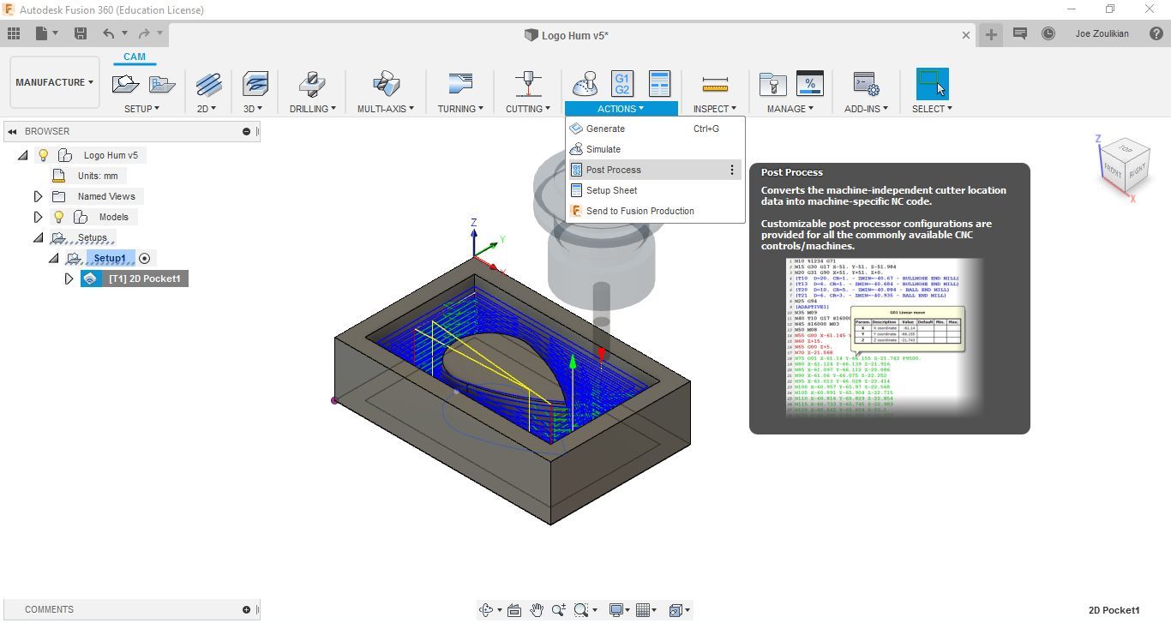
Task: Open the MULTI-AXIS dropdown menu
Action: pyautogui.click(x=386, y=109)
